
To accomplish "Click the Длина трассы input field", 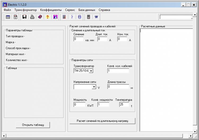I will (x=118, y=87).
